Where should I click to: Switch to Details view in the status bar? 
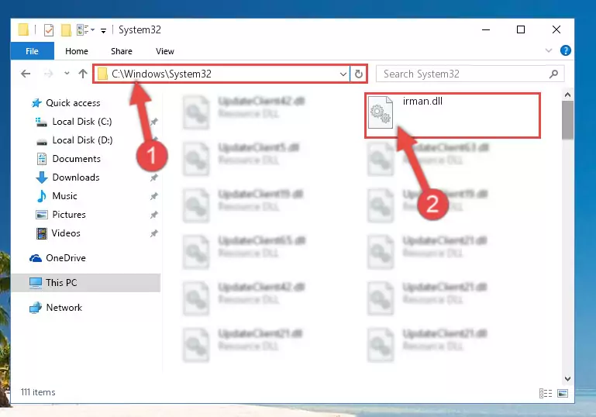[546, 394]
